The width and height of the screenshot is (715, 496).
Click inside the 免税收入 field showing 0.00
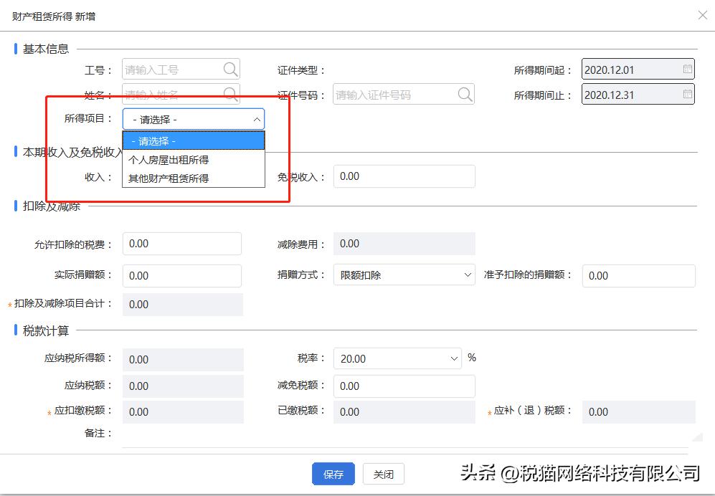point(404,176)
